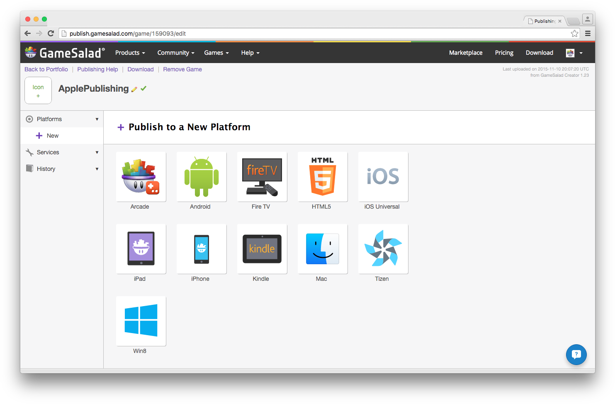Choose the iOS Universal platform icon
The image size is (615, 404).
click(383, 177)
